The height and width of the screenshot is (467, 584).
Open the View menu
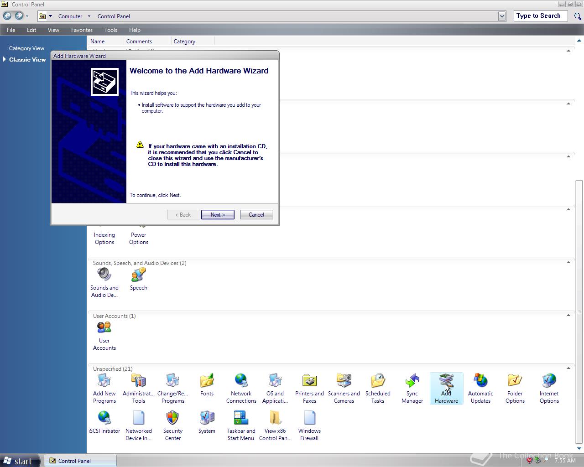[53, 30]
